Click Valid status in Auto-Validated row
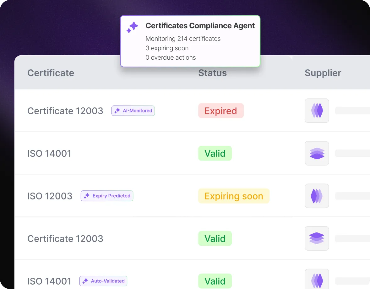This screenshot has width=370, height=289. (x=215, y=281)
